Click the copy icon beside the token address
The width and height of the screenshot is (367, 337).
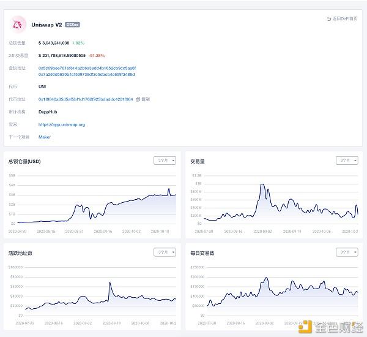coord(138,99)
